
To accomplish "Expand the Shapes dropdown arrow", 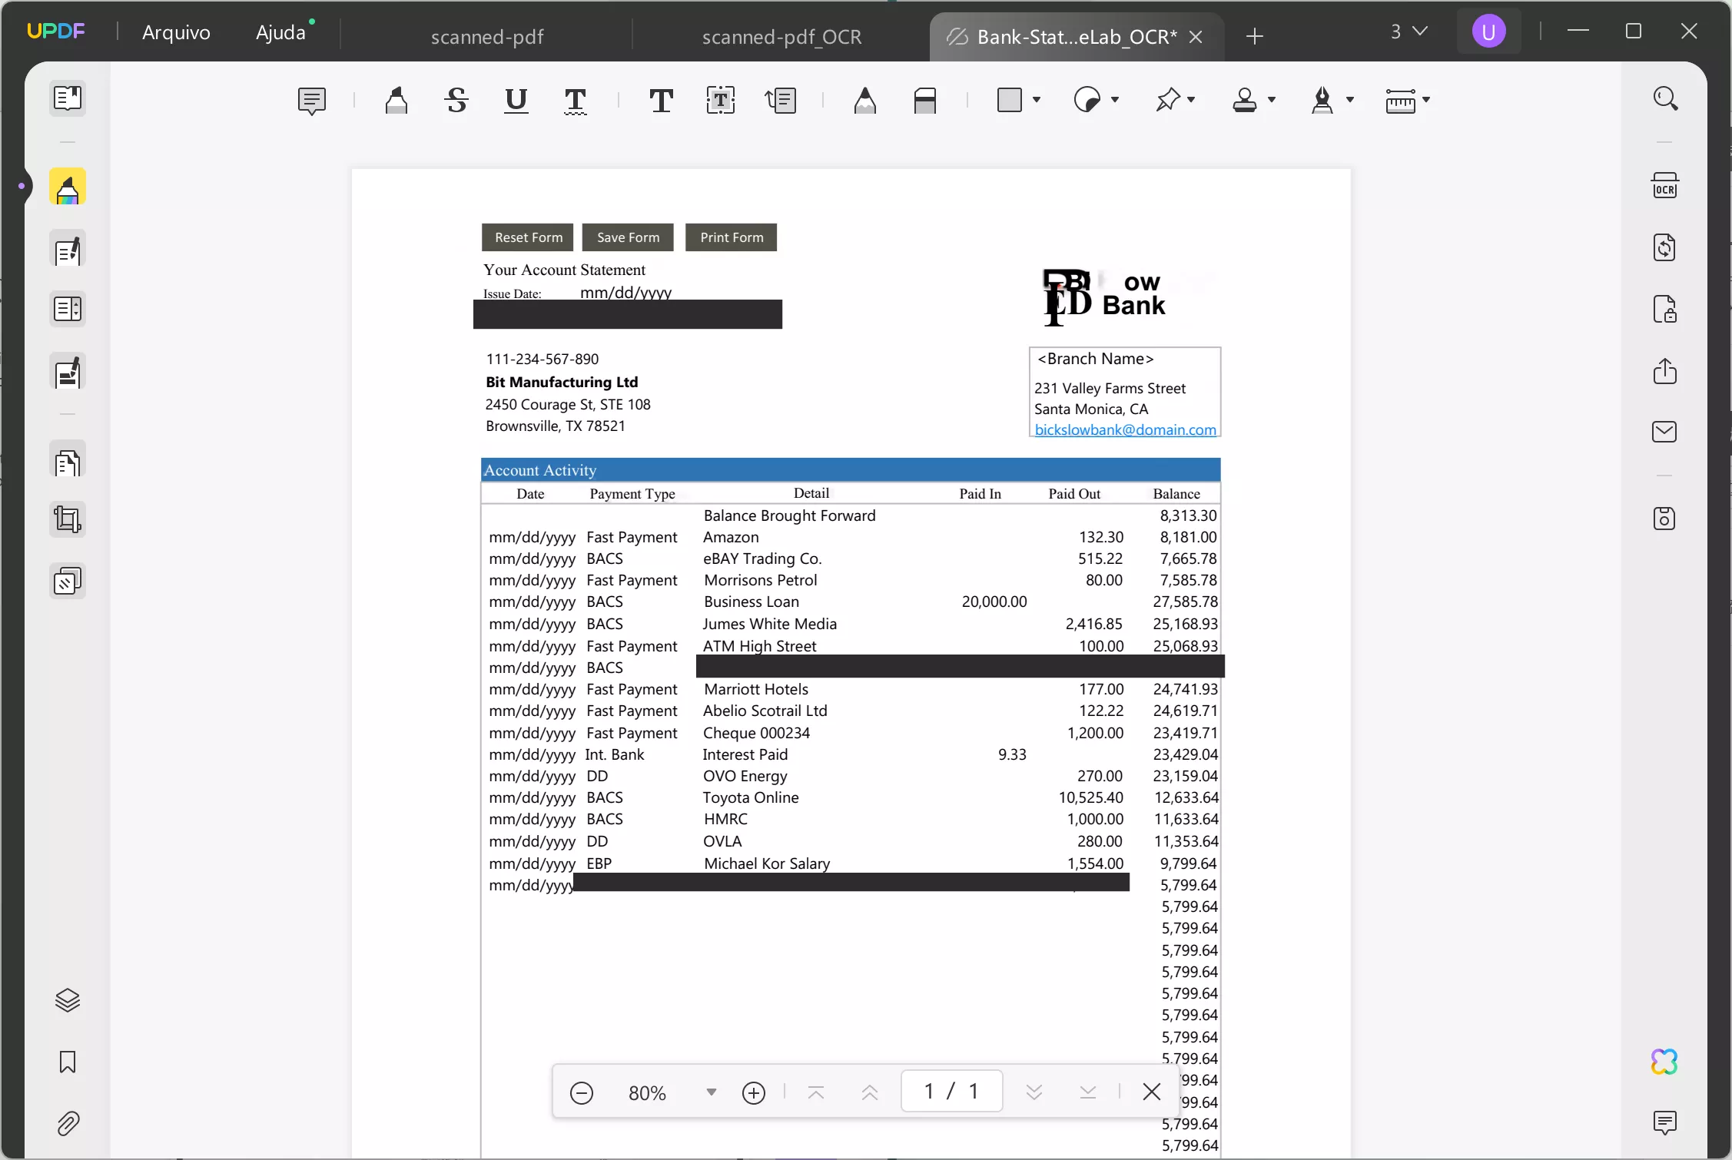I will (x=1034, y=101).
